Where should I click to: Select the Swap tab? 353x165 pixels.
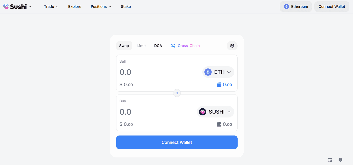click(x=124, y=46)
